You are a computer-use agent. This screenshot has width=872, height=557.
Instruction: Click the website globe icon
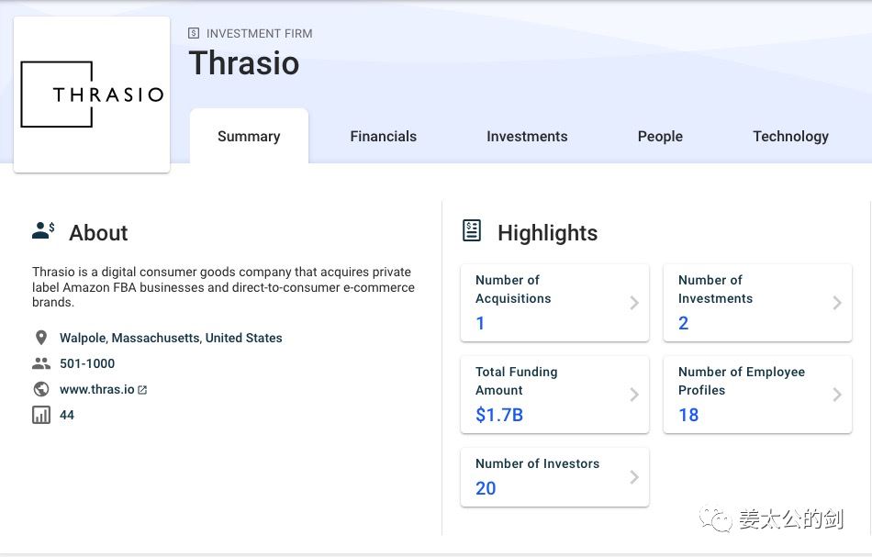(x=40, y=389)
